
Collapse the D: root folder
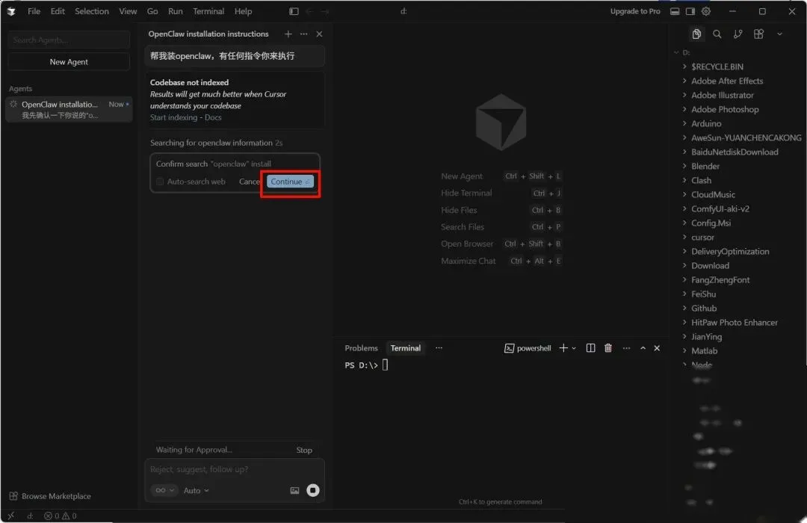pos(681,52)
